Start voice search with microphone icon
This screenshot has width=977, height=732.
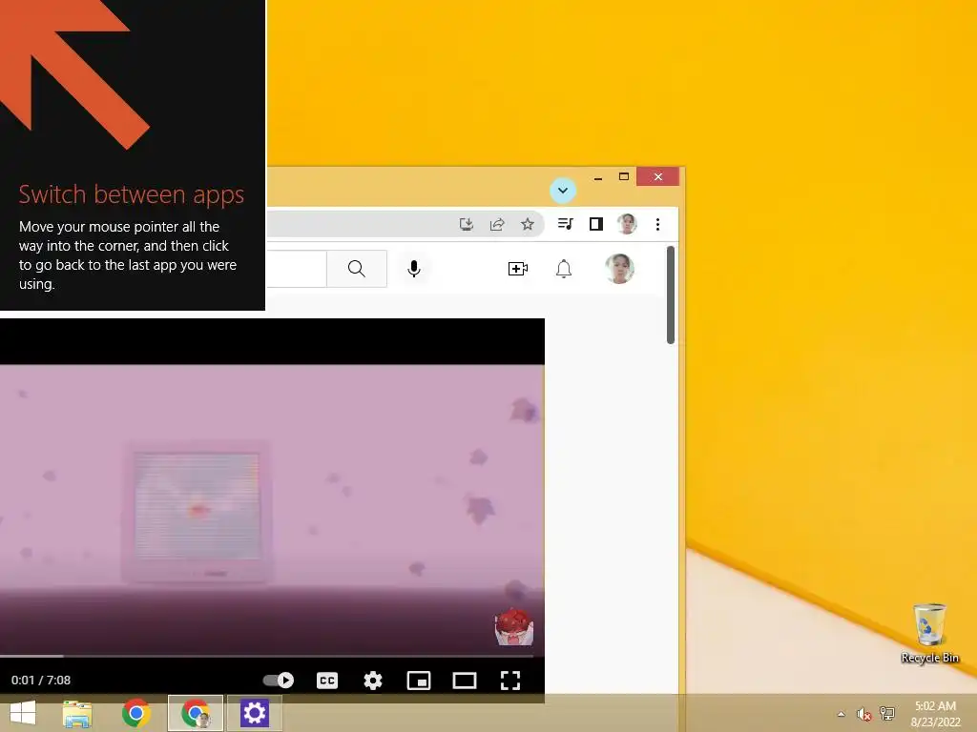pyautogui.click(x=414, y=268)
